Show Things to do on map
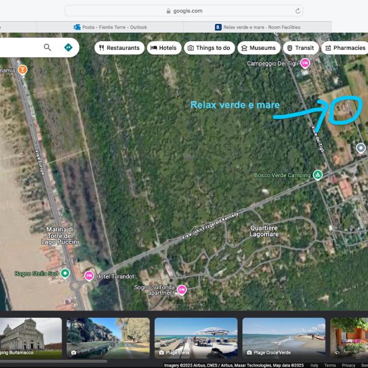 tap(209, 48)
